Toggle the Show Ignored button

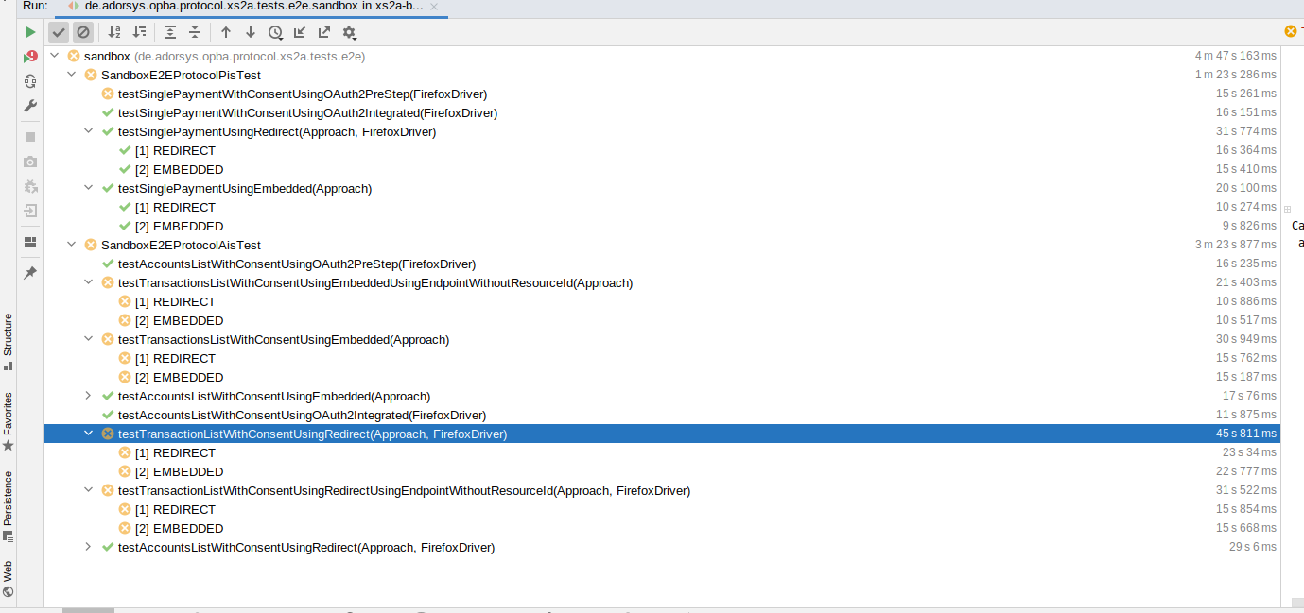[83, 32]
